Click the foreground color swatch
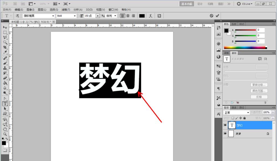This screenshot has width=277, height=161. 4,143
